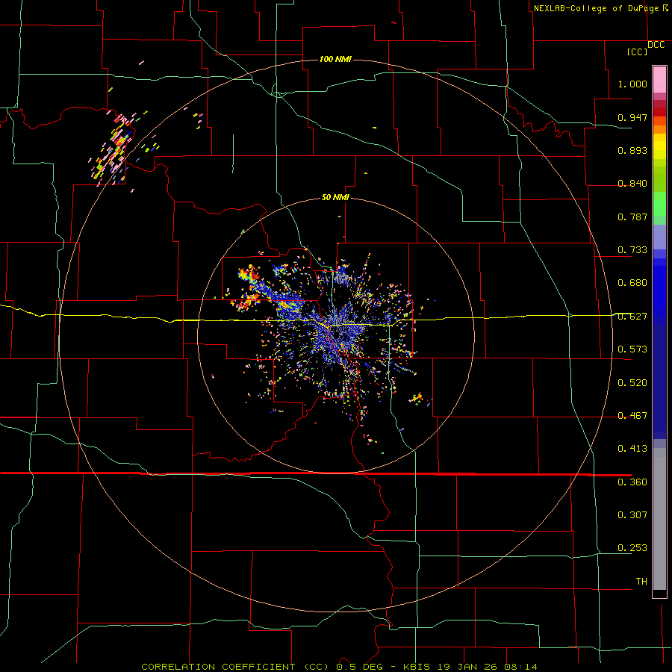
Task: Click the 0.627 color scale value
Action: click(x=632, y=317)
